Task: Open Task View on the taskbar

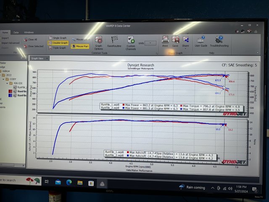Action: pos(47,181)
